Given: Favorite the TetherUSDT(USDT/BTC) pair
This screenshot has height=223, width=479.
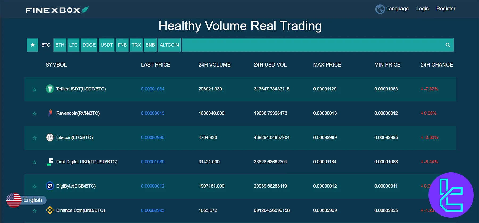Looking at the screenshot, I should click(35, 89).
